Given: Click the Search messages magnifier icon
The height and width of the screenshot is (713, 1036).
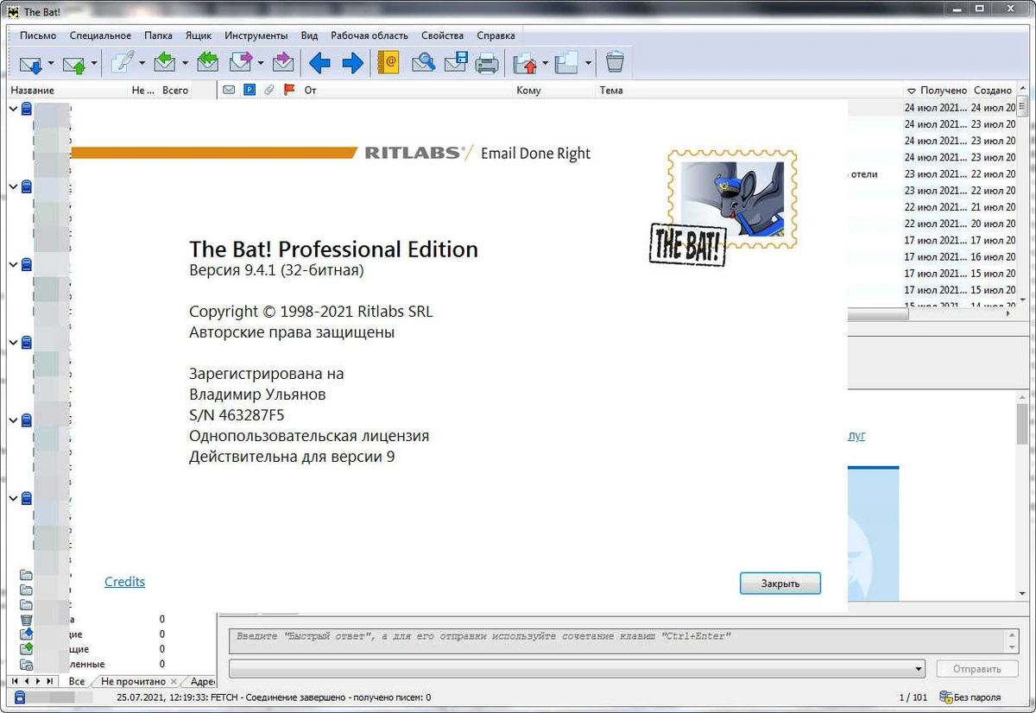Looking at the screenshot, I should 423,63.
